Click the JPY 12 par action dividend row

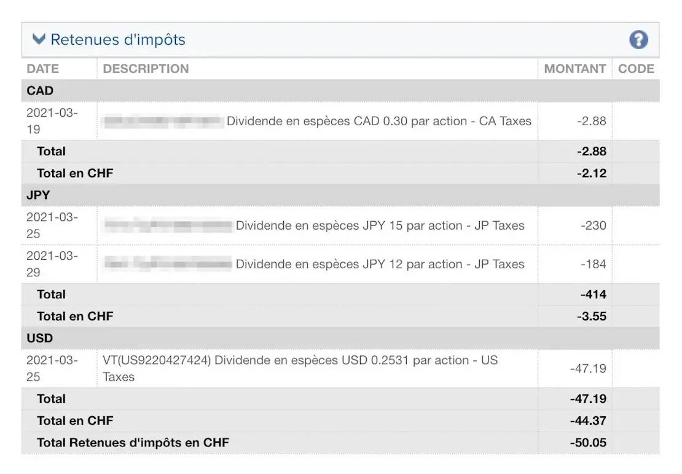tap(380, 264)
